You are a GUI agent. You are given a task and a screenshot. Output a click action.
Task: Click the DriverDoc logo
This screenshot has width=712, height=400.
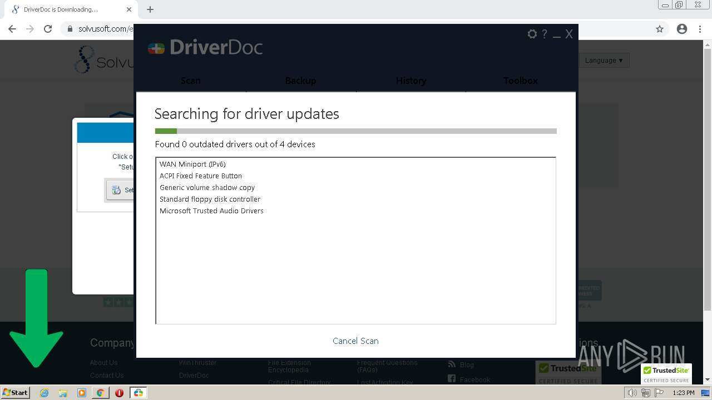[205, 47]
